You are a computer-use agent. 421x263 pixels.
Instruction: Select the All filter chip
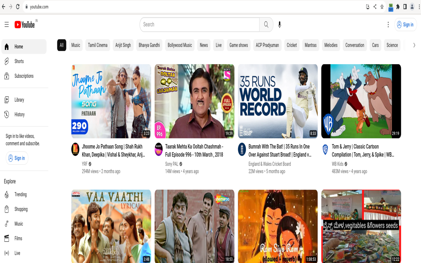tap(62, 45)
